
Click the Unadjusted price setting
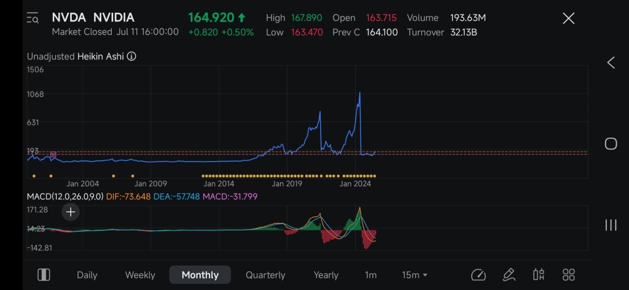pos(50,57)
